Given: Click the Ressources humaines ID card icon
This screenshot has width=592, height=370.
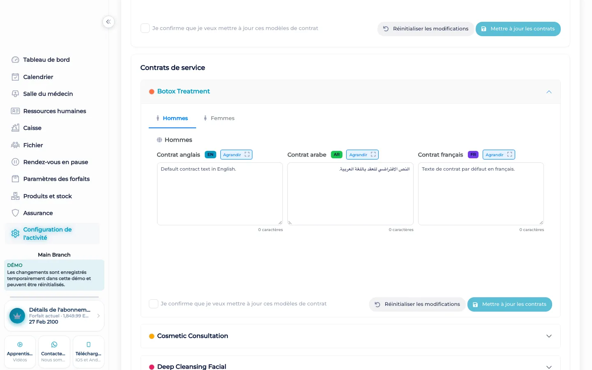Looking at the screenshot, I should click(15, 111).
